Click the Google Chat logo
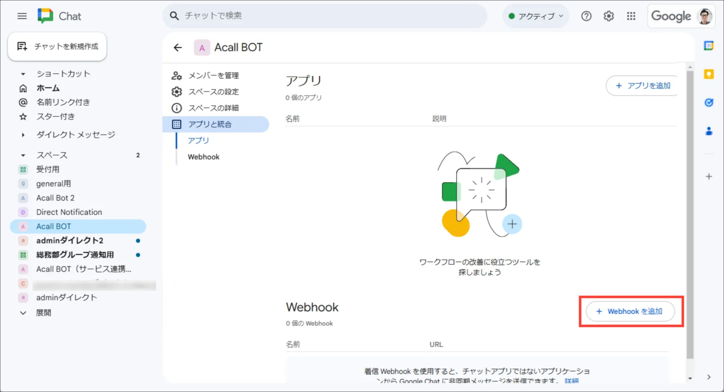This screenshot has width=724, height=392. click(45, 16)
